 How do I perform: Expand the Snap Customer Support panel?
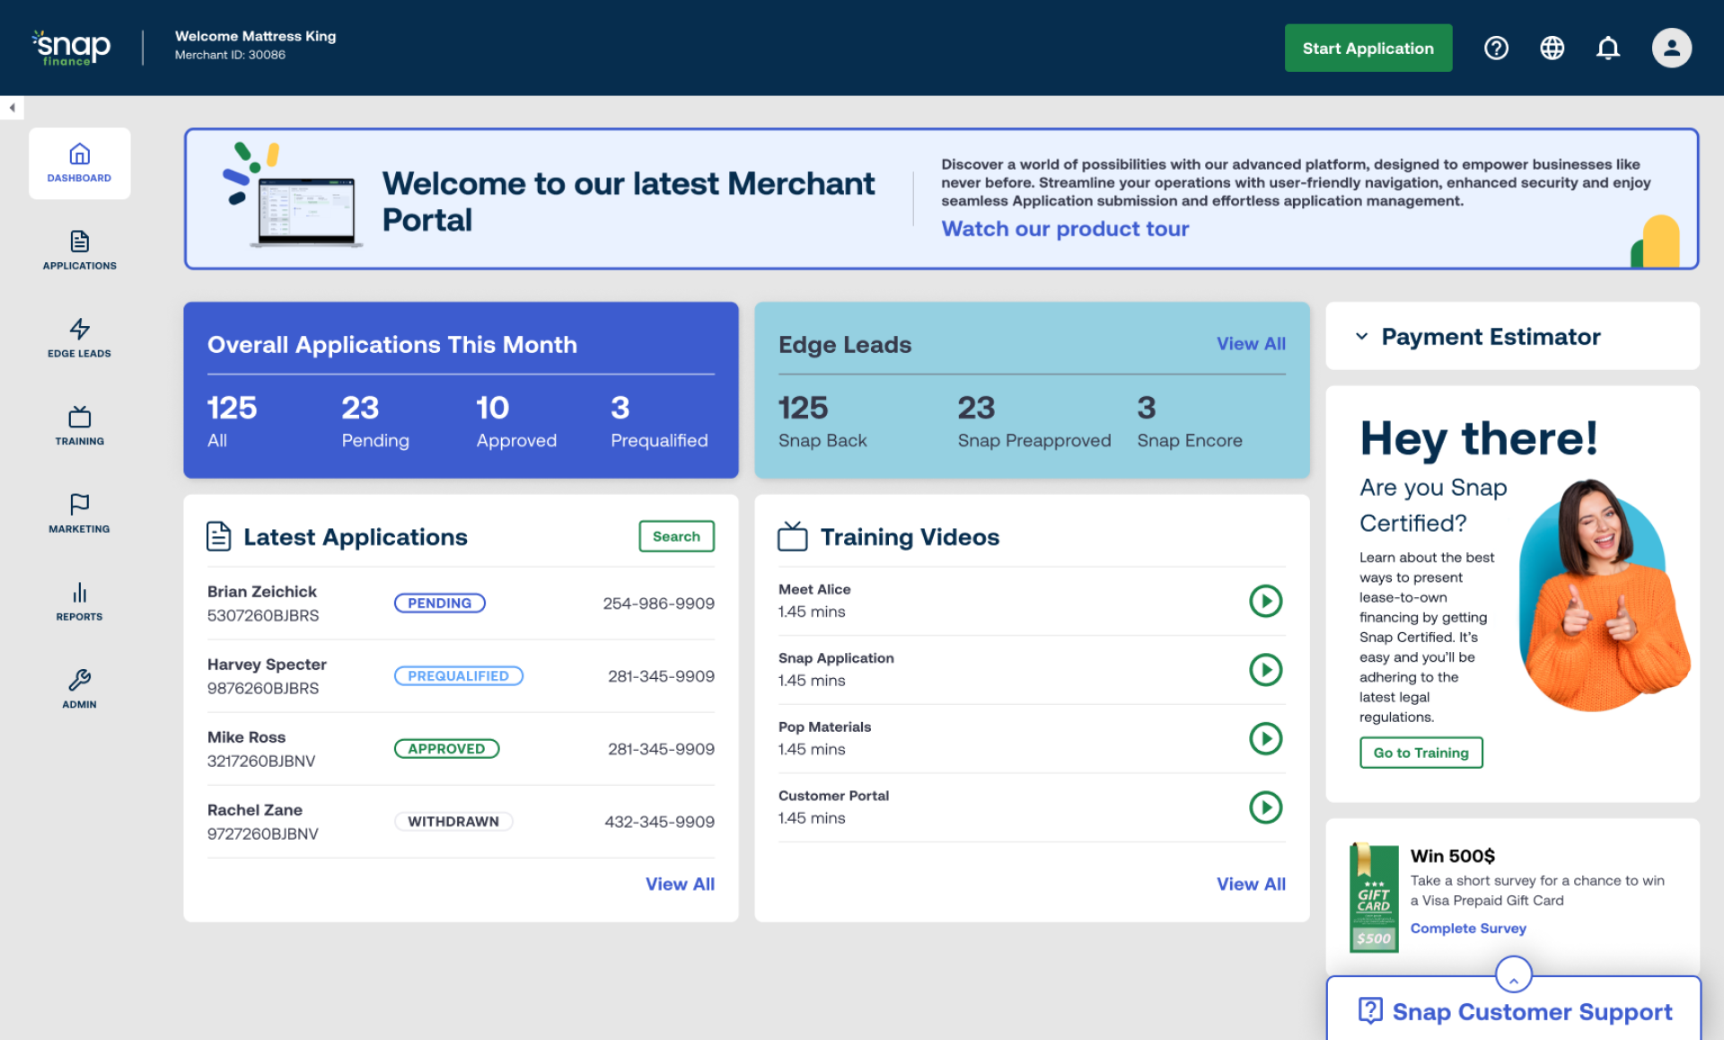coord(1513,974)
